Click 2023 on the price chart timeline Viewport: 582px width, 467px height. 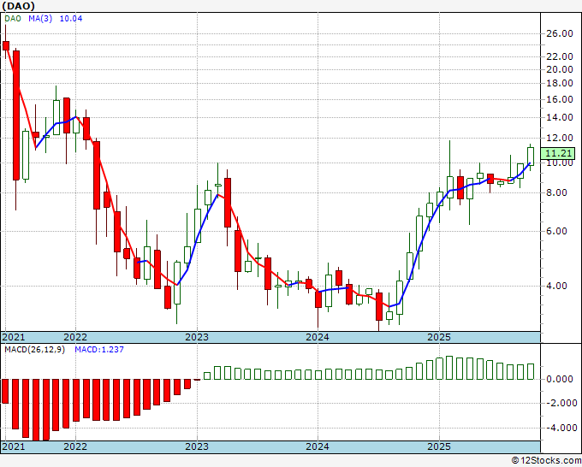tap(197, 337)
